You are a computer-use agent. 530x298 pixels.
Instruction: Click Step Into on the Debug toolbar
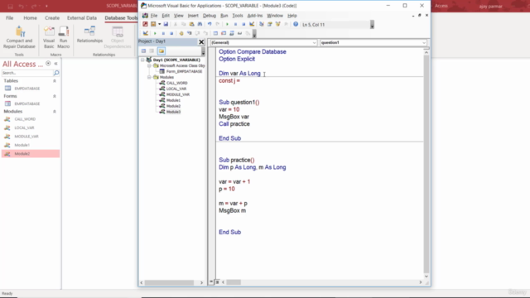coord(190,33)
